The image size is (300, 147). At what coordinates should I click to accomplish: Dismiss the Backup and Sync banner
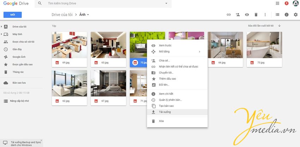[x=41, y=140]
